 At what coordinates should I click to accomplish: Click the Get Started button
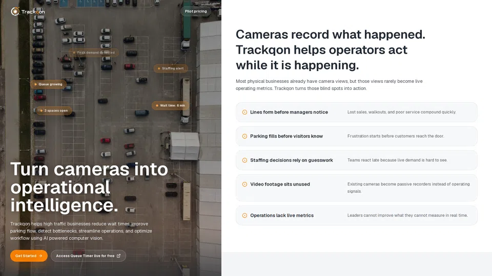click(x=29, y=256)
